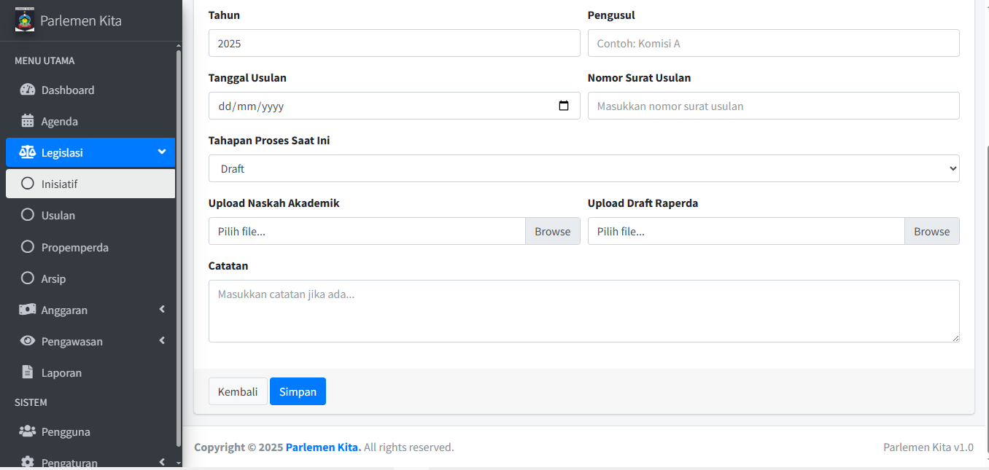Screen dimensions: 989x470
Task: Click the Pengguna users icon
Action: [28, 432]
